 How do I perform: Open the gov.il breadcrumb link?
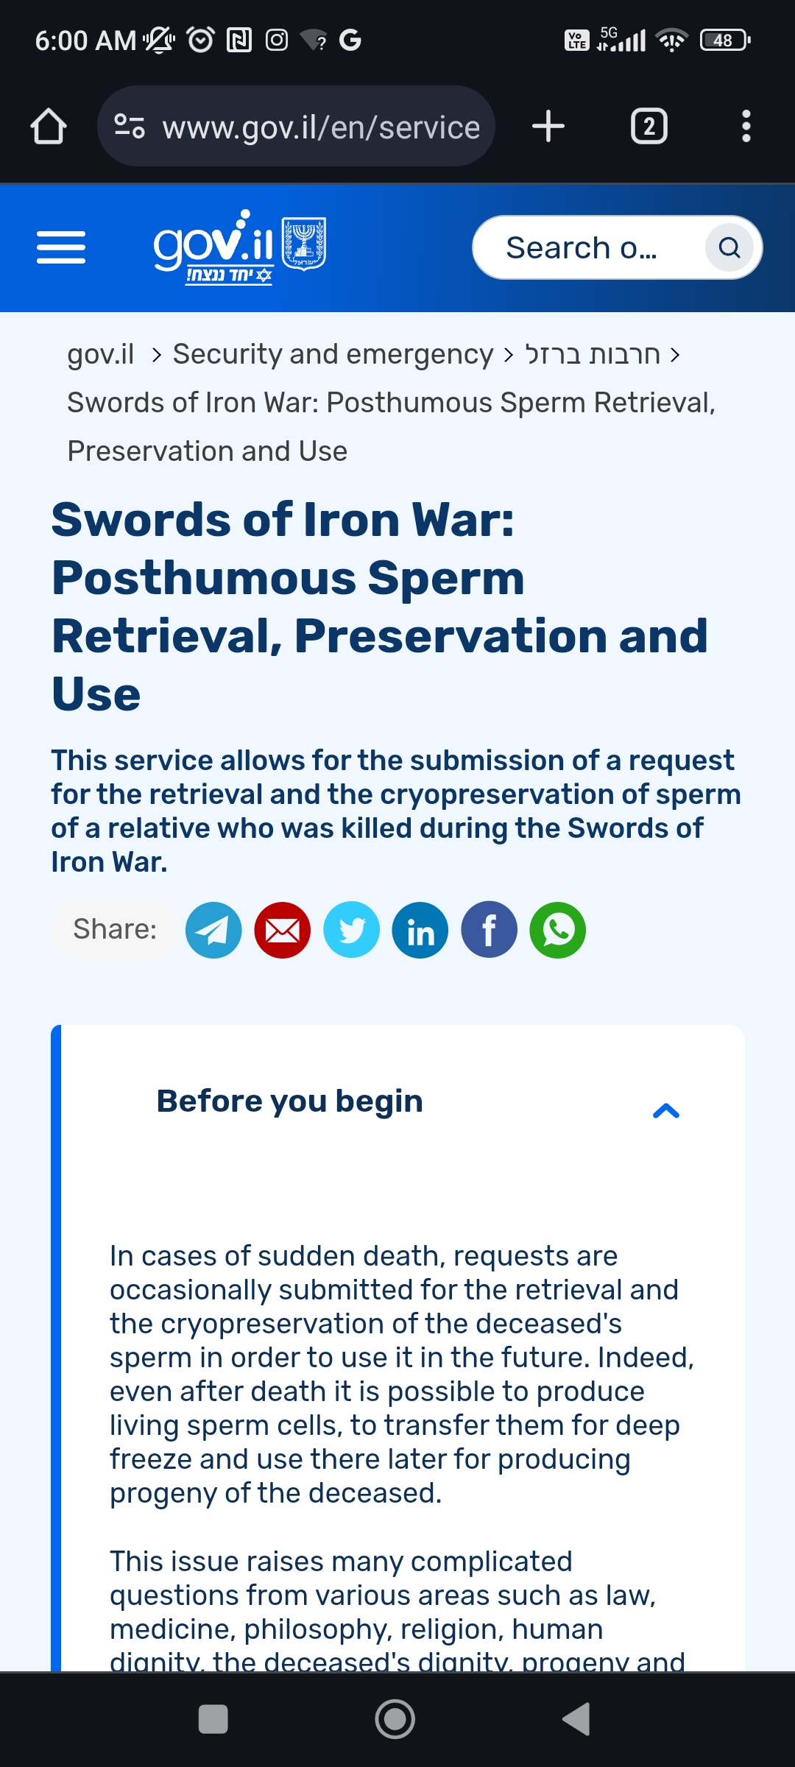101,354
